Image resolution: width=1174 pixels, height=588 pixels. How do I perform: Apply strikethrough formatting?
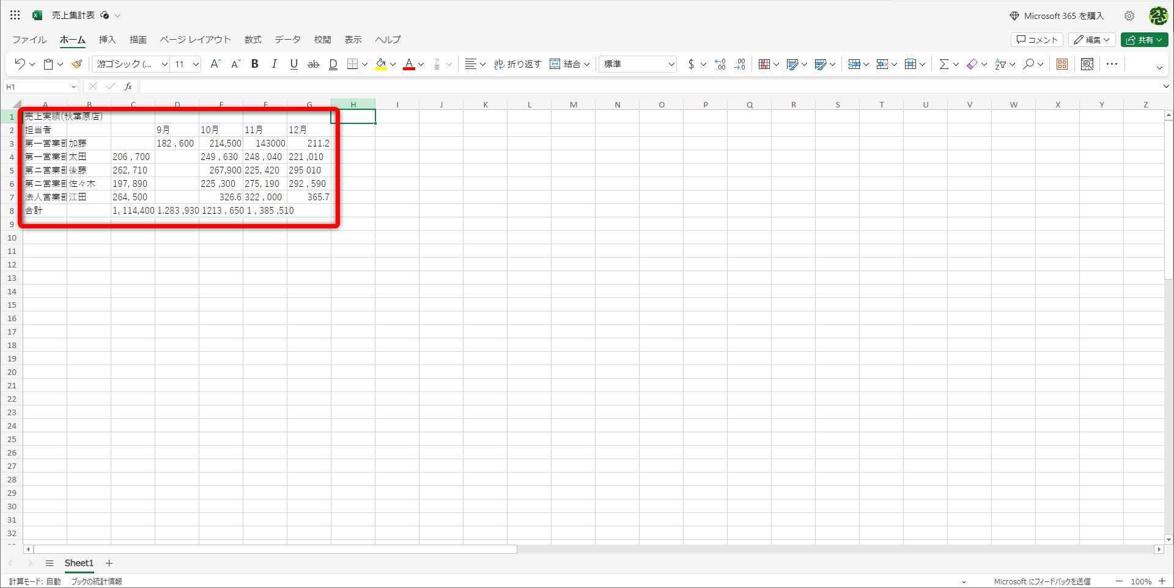click(313, 64)
